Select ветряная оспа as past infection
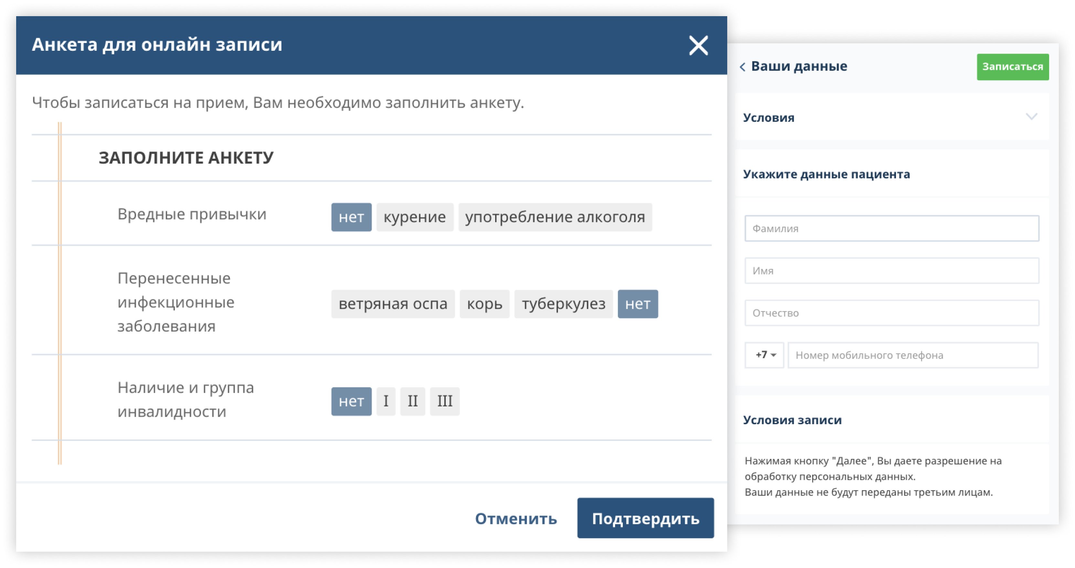 393,304
